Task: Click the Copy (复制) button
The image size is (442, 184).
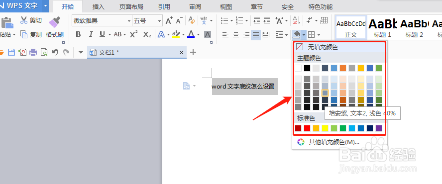Action: (x=31, y=34)
